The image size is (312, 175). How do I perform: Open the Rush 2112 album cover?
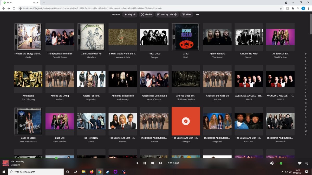click(186, 37)
